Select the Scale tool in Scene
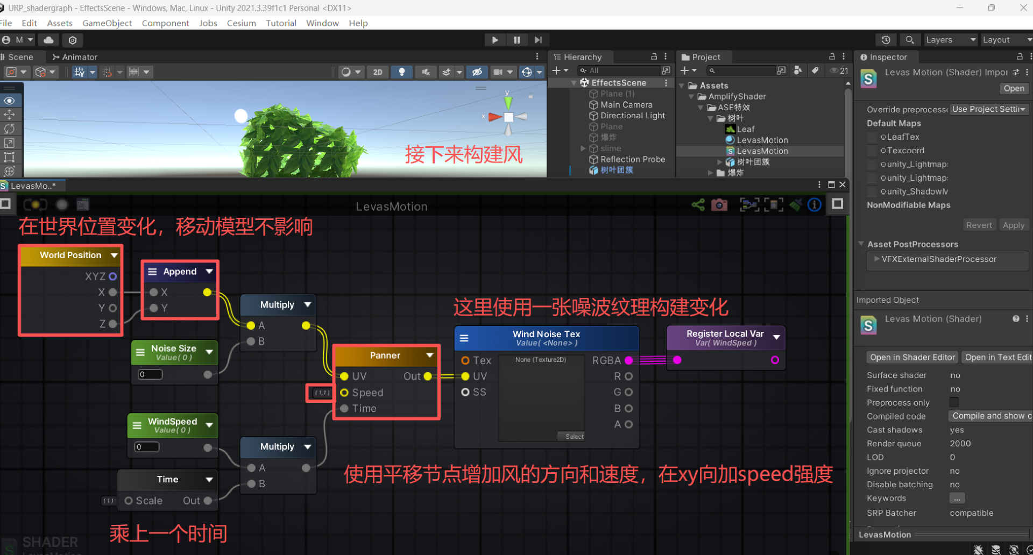The height and width of the screenshot is (555, 1033). 9,143
